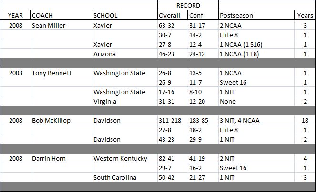Viewport: 316px width, 192px height.
Task: Click the 1 NCAA (1 E8) cell
Action: pyautogui.click(x=256, y=54)
